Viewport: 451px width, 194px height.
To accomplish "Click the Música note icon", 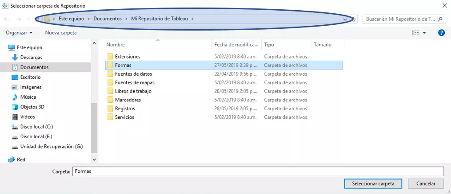I will pos(15,97).
